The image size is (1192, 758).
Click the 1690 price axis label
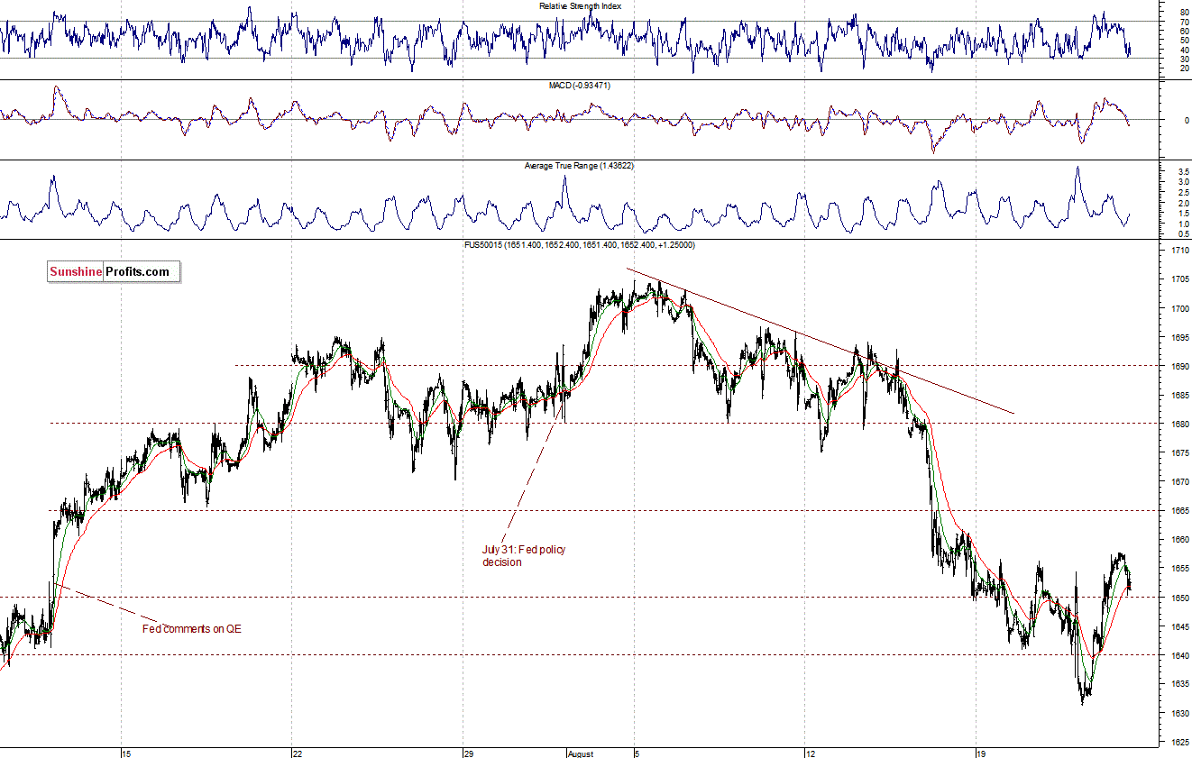(1179, 366)
